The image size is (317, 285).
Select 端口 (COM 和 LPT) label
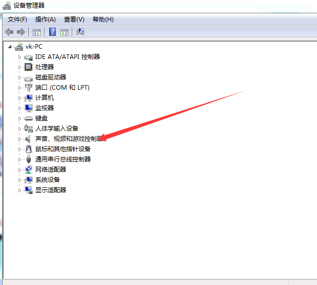click(62, 88)
